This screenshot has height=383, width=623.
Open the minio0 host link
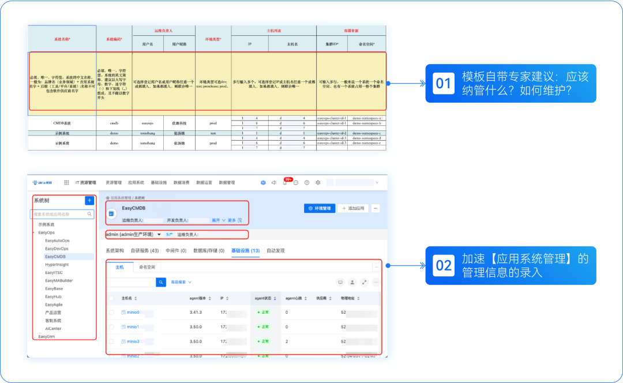click(133, 313)
